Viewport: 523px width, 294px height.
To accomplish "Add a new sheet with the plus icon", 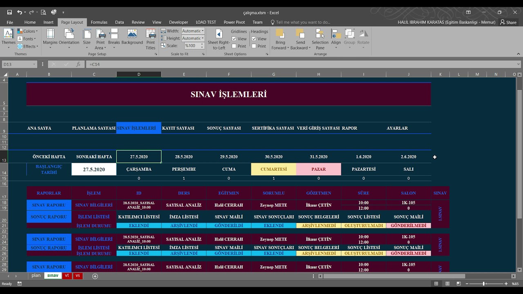I will pos(95,276).
